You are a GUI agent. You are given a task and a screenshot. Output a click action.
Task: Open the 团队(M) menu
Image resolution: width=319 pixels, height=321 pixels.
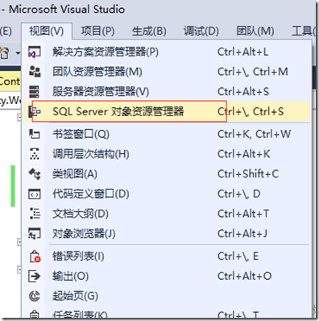255,31
